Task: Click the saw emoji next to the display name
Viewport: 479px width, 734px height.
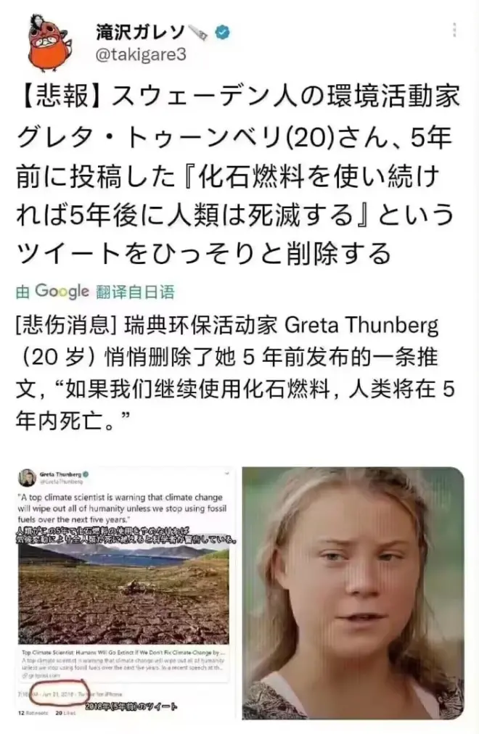Action: [197, 33]
